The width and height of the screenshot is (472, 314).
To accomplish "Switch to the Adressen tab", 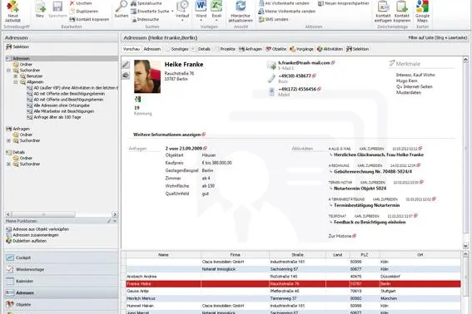I will point(152,49).
